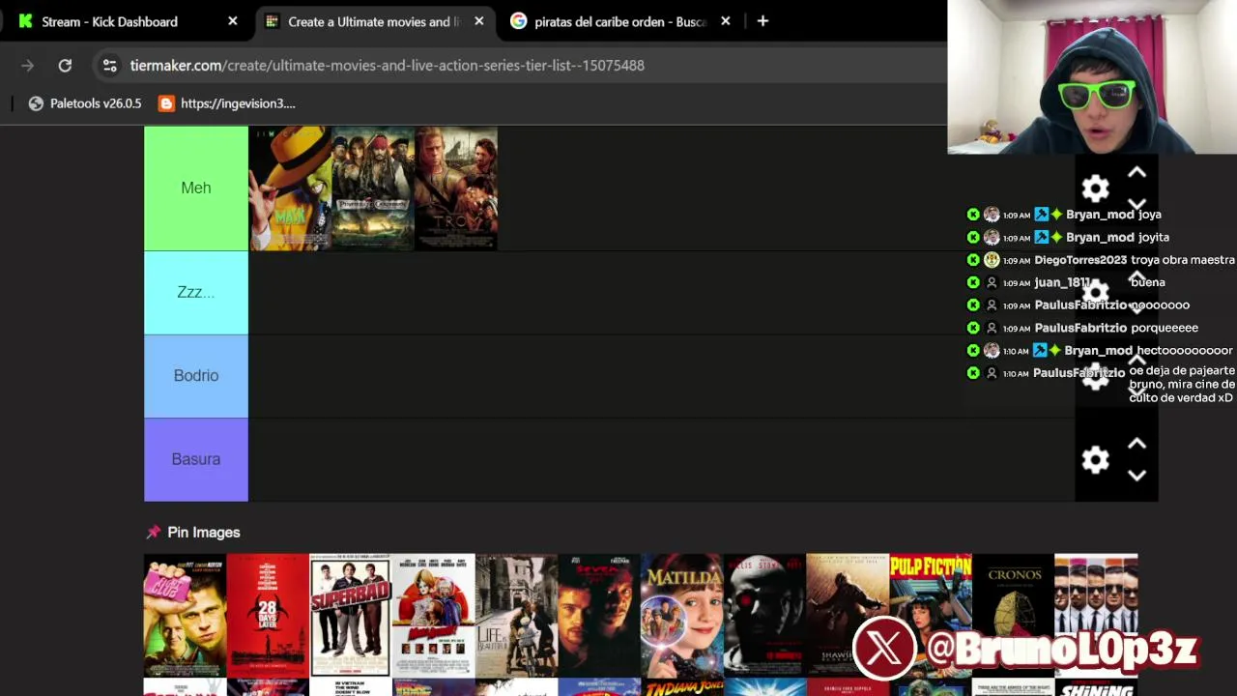The image size is (1237, 696).
Task: Click chat message 'troya obra maestra'
Action: [1183, 260]
